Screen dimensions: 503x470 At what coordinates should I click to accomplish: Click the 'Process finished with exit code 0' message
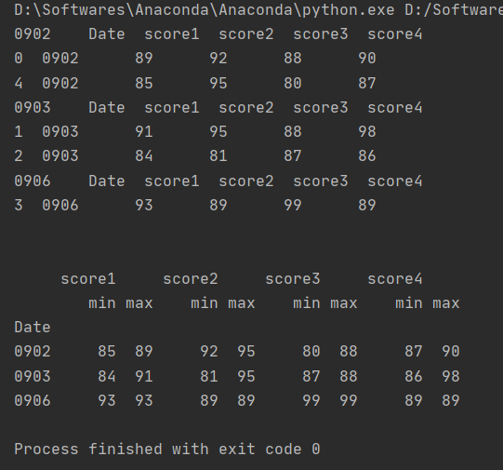(167, 450)
